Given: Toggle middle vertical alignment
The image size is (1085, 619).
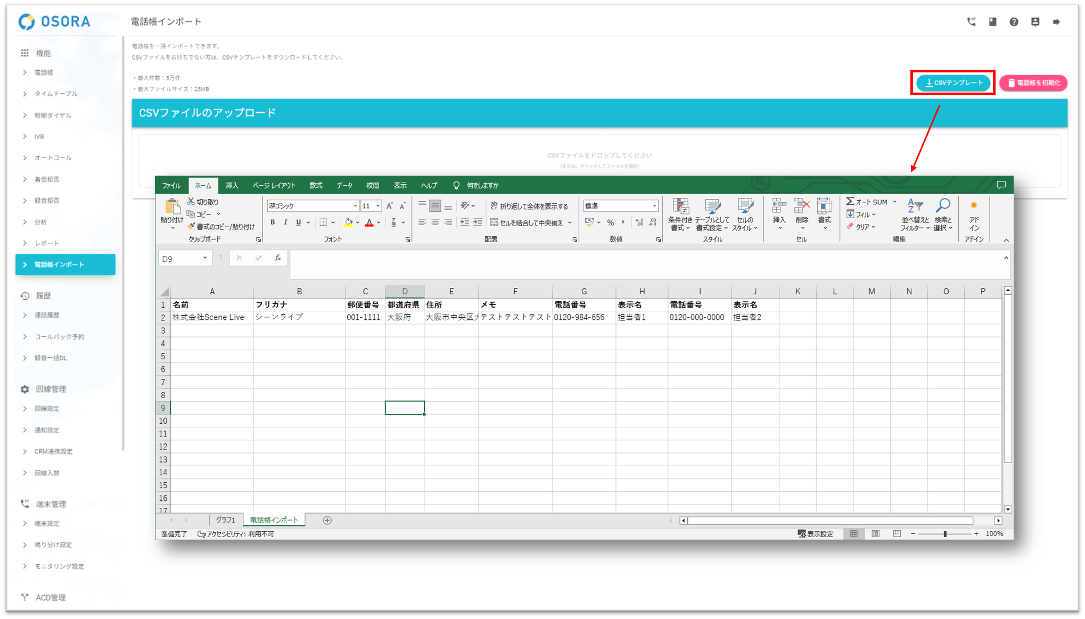Looking at the screenshot, I should click(435, 206).
